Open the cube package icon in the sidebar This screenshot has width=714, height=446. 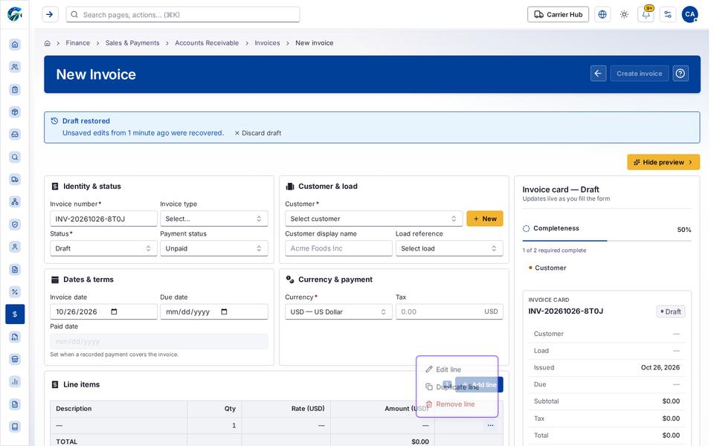(x=15, y=112)
